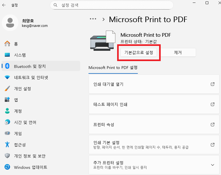Image resolution: width=221 pixels, height=175 pixels.
Task: Minimize the 설정 window
Action: (194, 3)
